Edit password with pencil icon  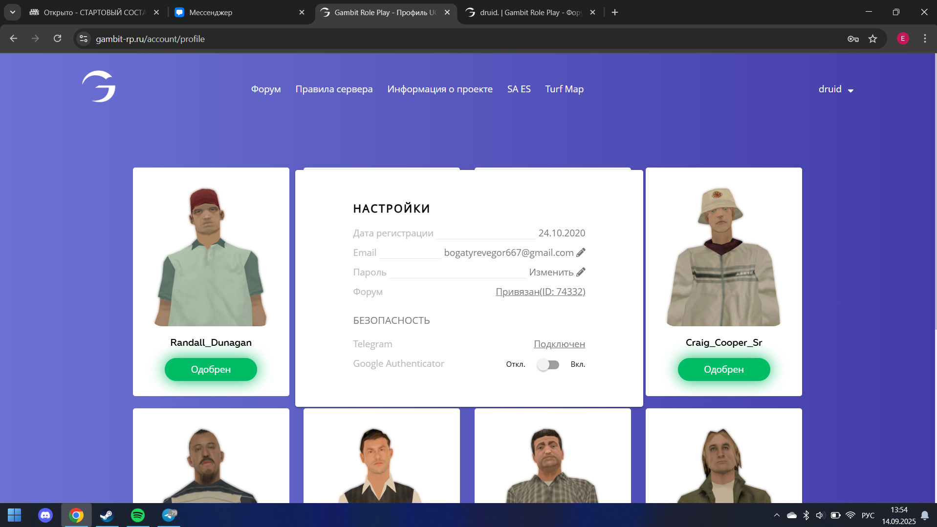coord(581,272)
